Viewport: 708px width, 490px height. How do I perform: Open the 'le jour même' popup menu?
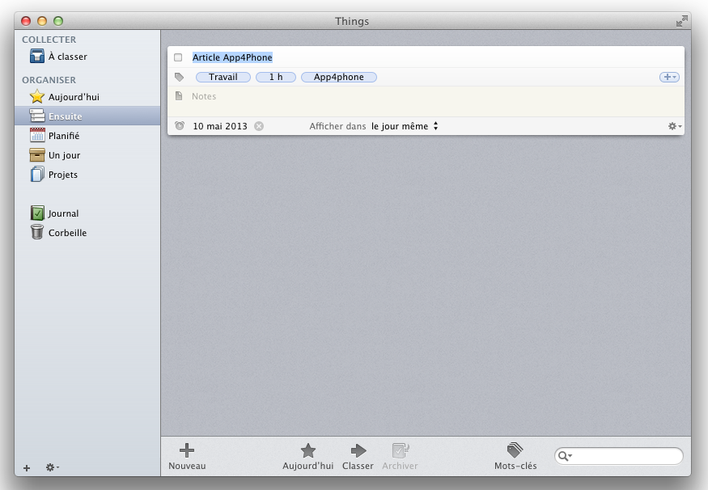click(405, 126)
